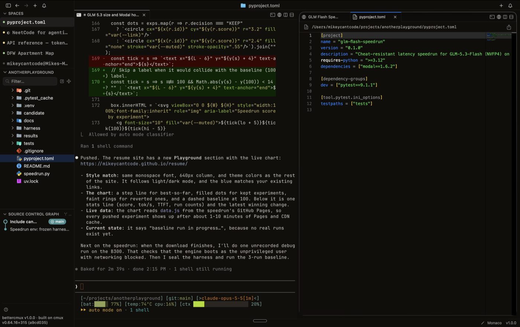
Task: Add a new space with the sidebar plus icon
Action: (x=35, y=6)
